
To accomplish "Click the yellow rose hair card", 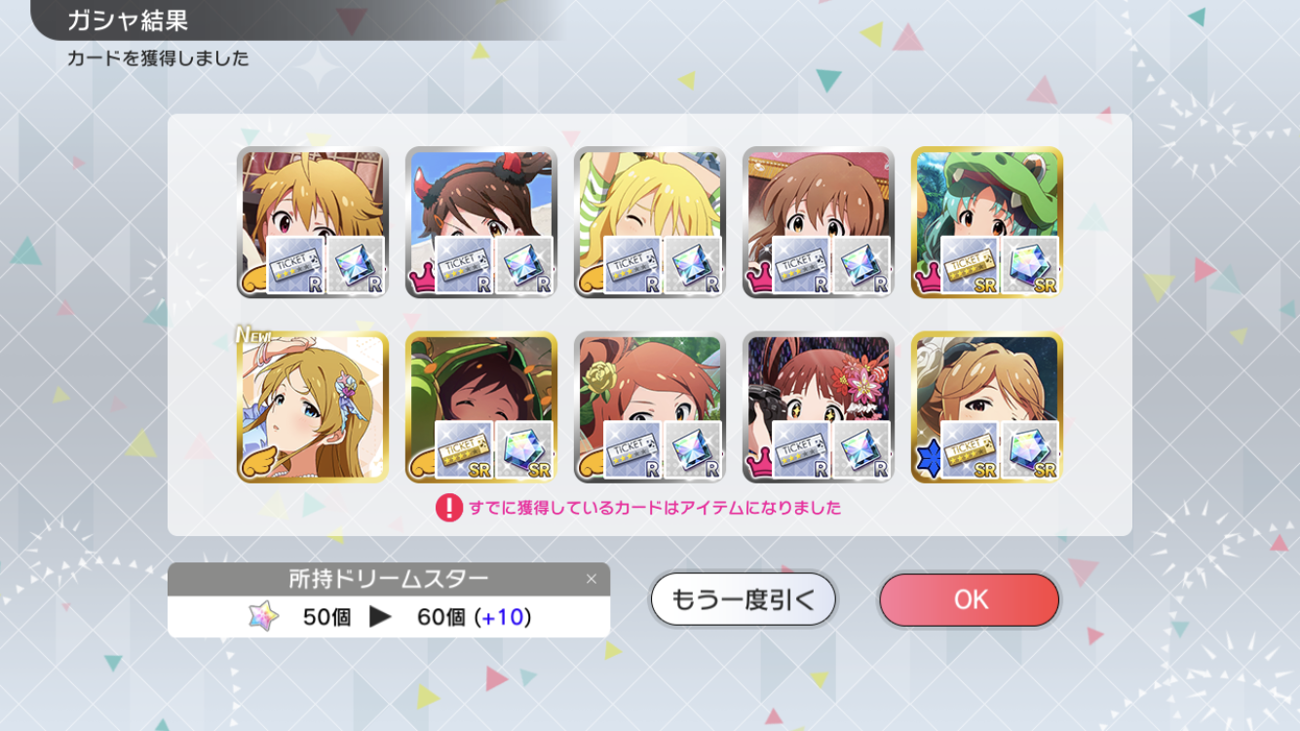I will [x=650, y=407].
